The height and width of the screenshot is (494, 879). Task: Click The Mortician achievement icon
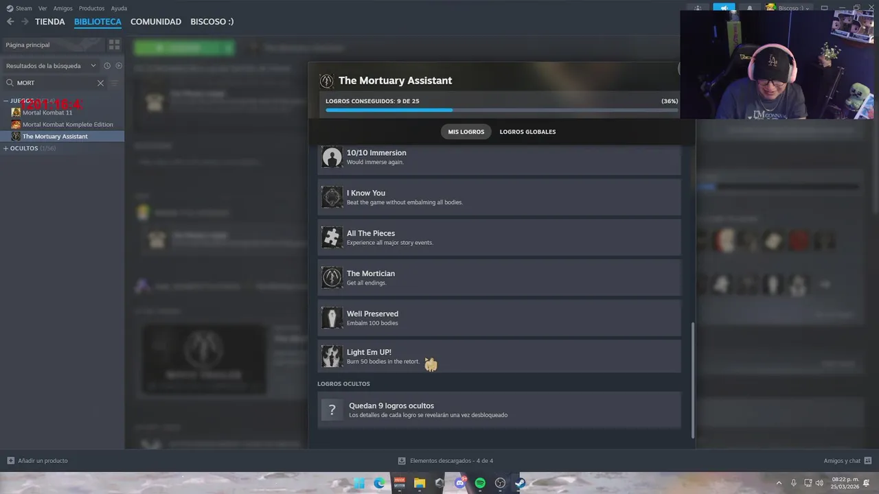332,277
